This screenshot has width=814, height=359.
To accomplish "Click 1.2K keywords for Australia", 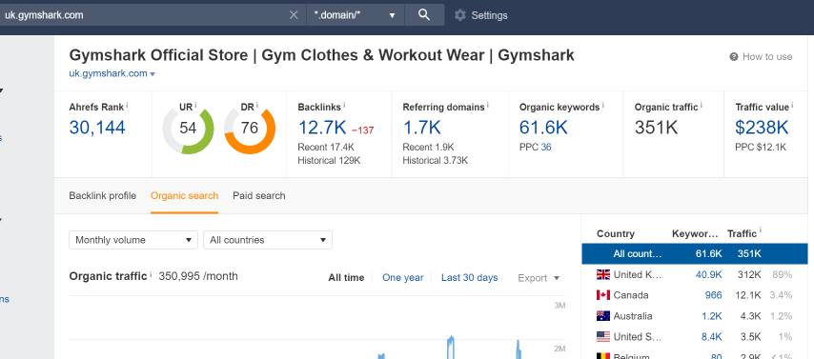I will 712,316.
